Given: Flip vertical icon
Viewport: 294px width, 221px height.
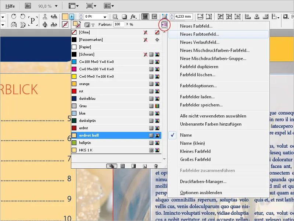Looking at the screenshot, I should (23, 24).
